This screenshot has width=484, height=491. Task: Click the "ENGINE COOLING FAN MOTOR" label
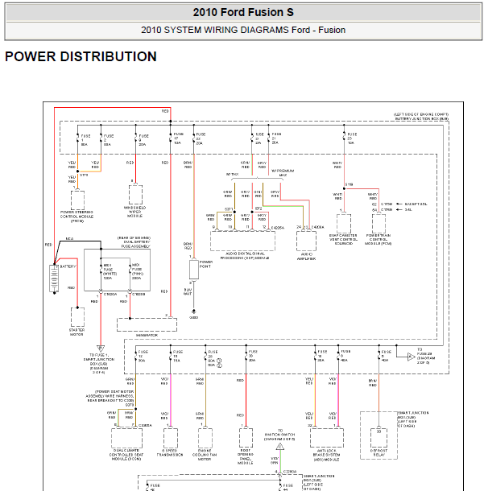tap(205, 455)
